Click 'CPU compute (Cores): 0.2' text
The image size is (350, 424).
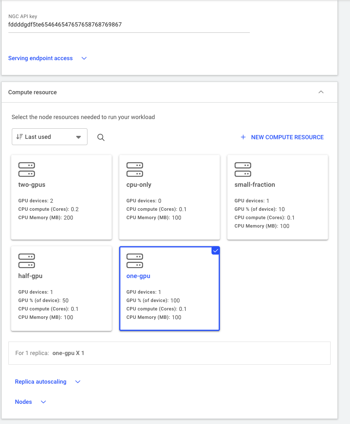pyautogui.click(x=48, y=209)
